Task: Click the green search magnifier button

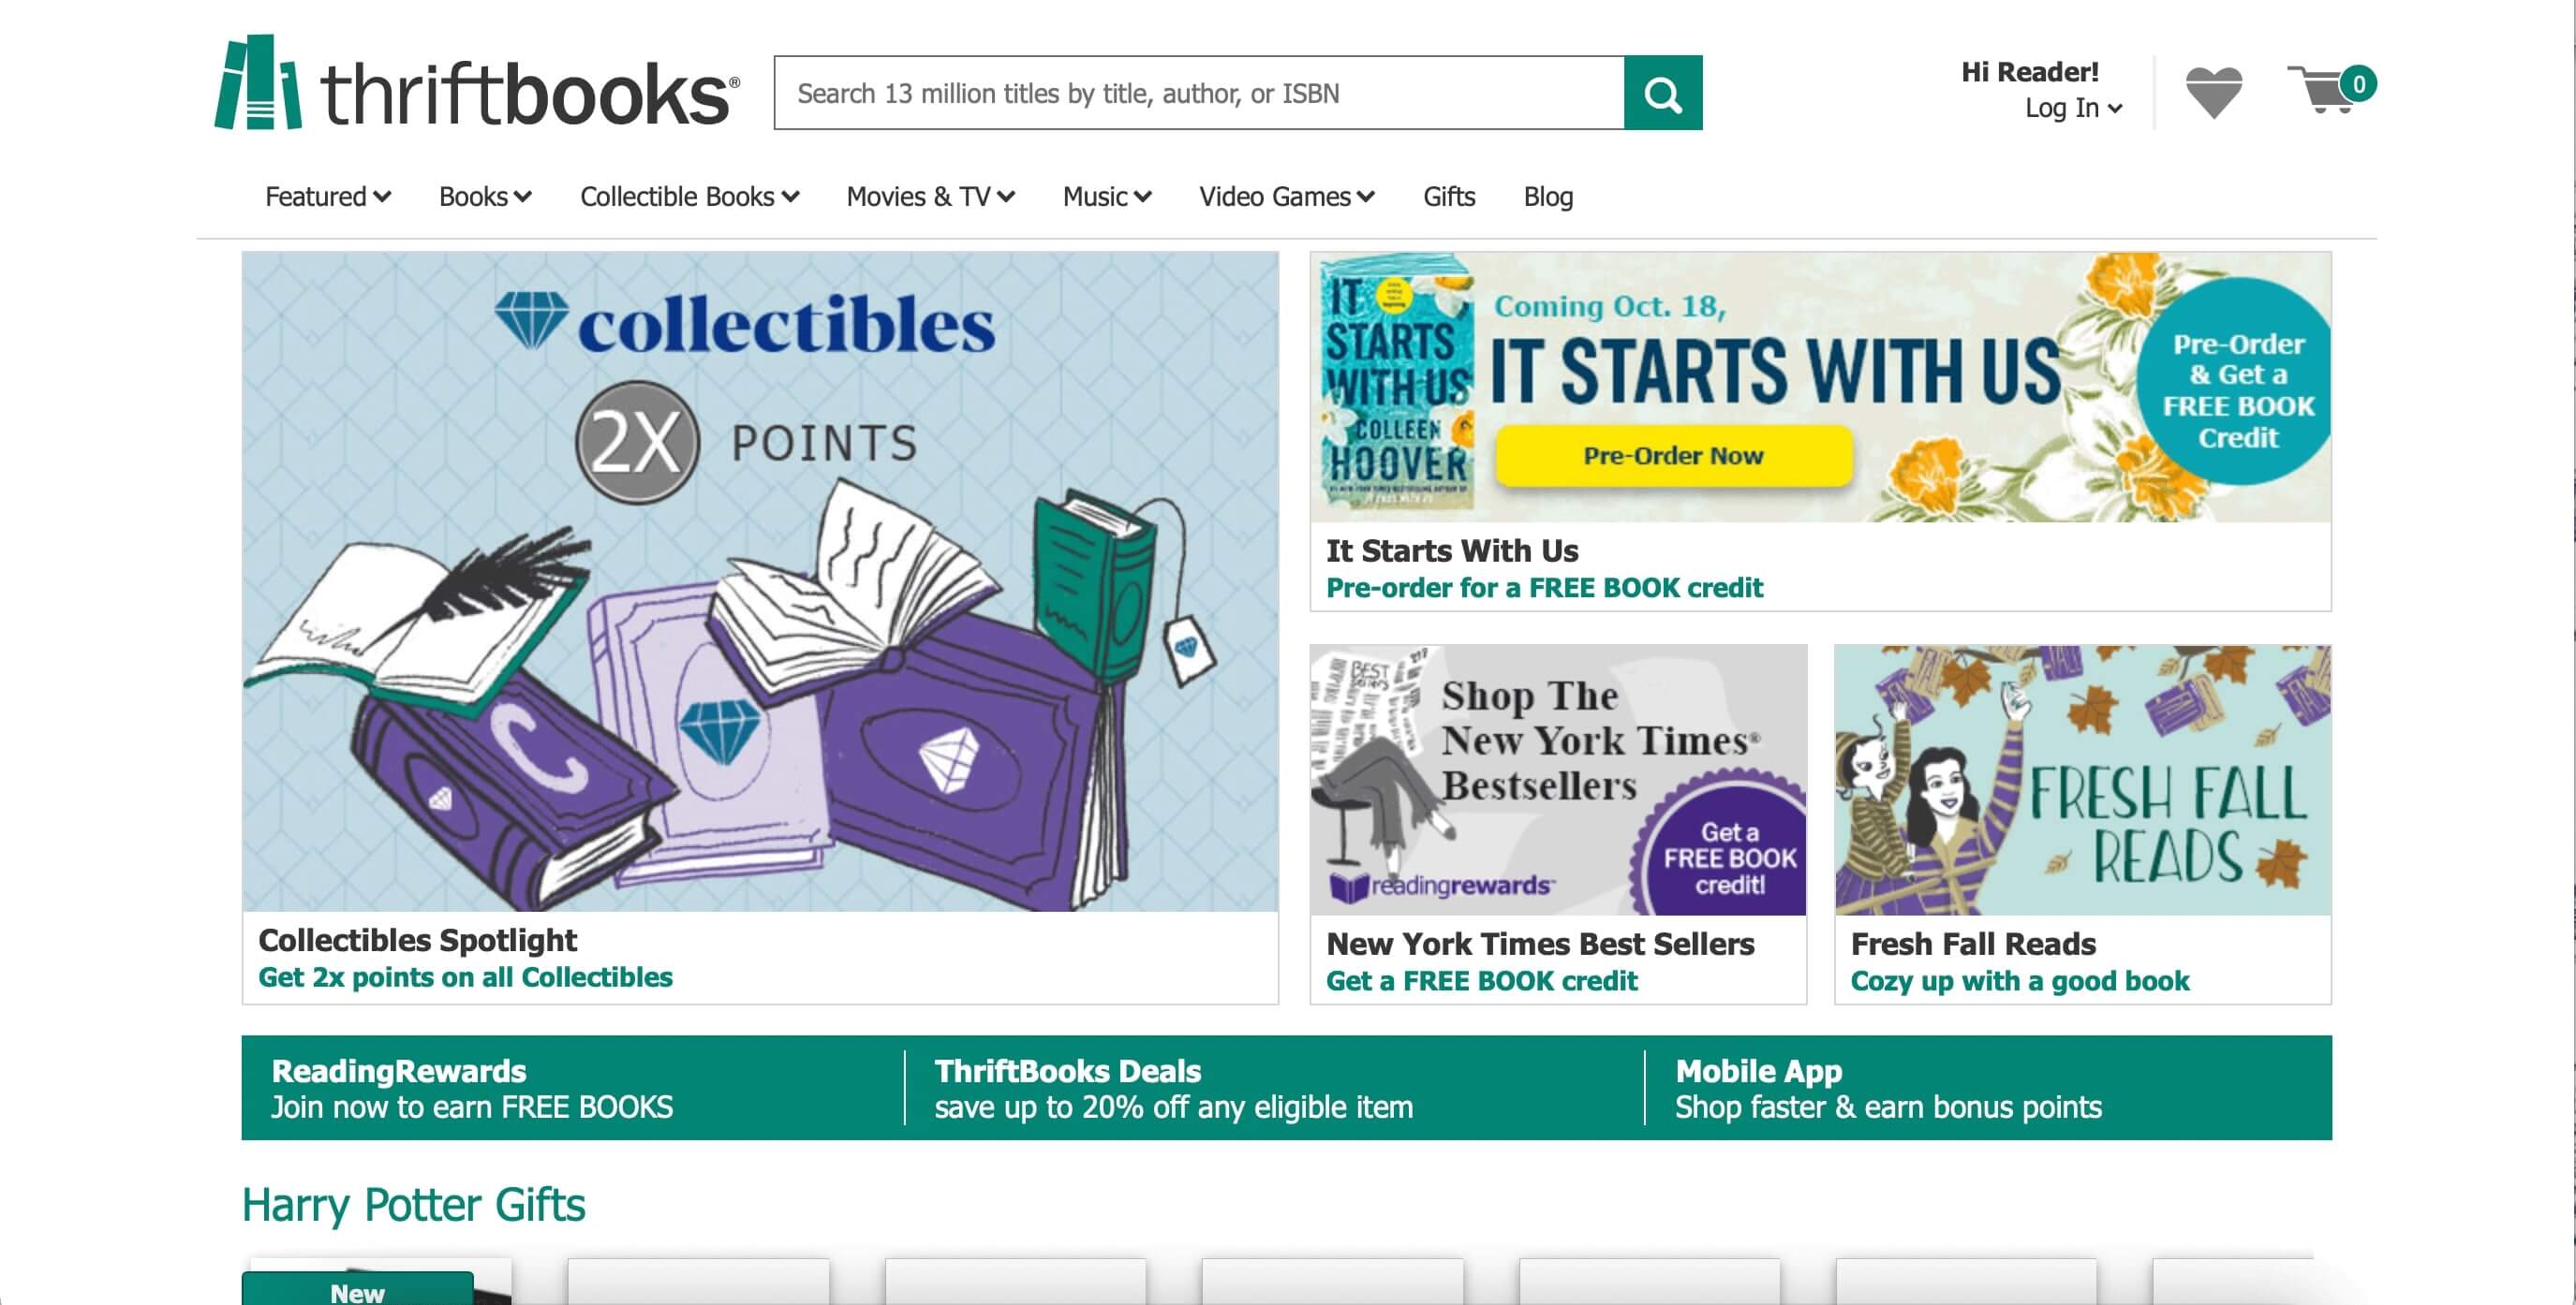Action: [x=1662, y=93]
